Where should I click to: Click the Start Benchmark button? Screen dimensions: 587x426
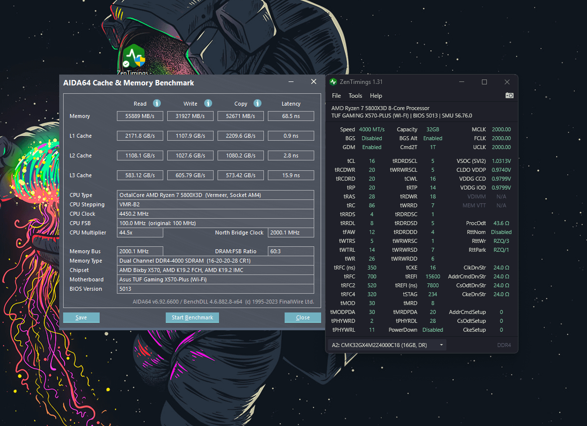[x=192, y=317]
